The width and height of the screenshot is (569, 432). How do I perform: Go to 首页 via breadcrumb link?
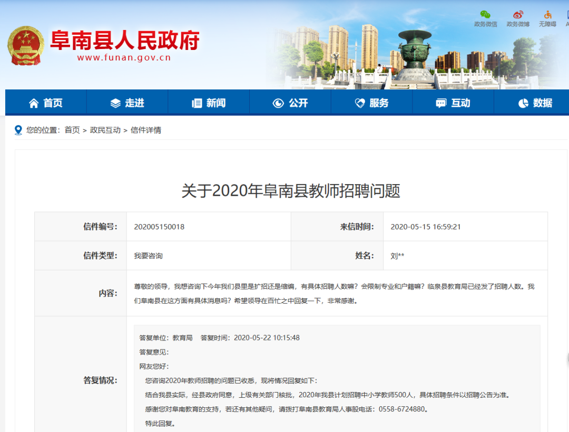click(x=72, y=130)
